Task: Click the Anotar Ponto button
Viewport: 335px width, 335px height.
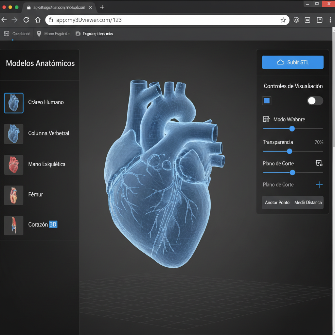Action: pos(277,203)
